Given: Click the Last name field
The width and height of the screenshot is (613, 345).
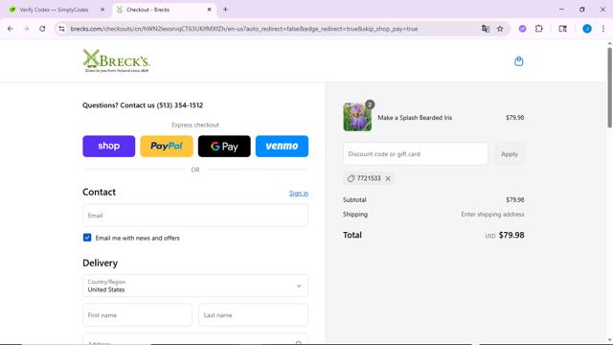Looking at the screenshot, I should click(x=253, y=315).
